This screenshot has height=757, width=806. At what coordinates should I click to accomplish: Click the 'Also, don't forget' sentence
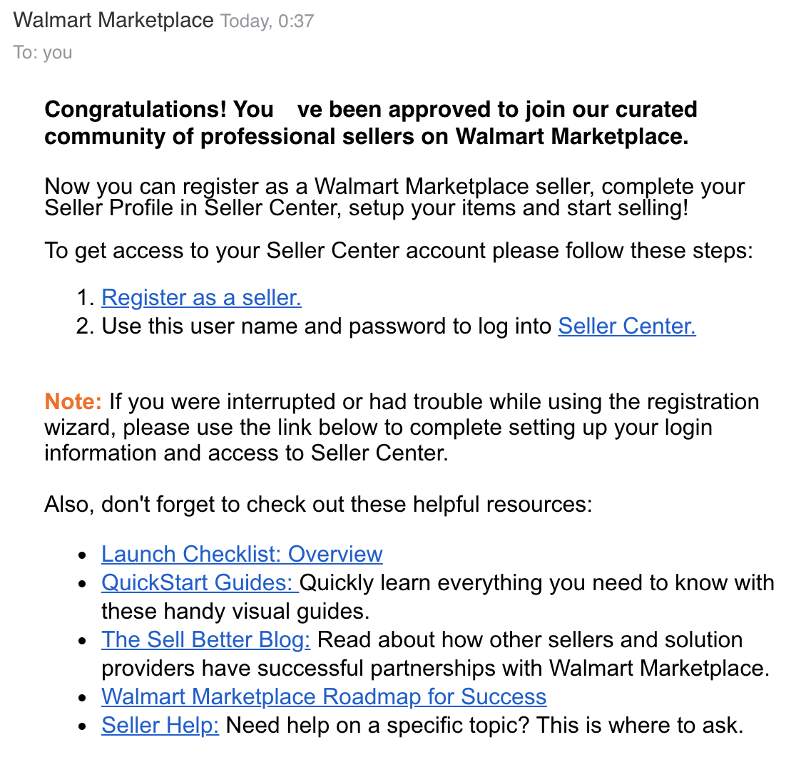click(318, 505)
